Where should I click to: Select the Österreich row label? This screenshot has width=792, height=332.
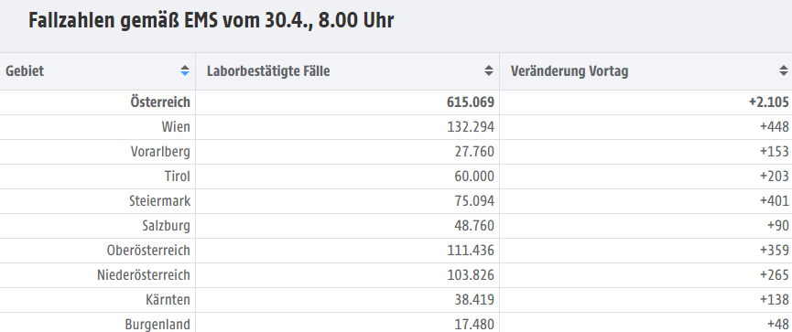[x=160, y=102]
